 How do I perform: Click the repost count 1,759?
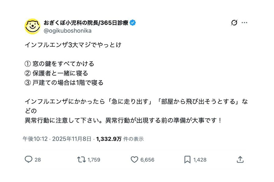click(93, 160)
